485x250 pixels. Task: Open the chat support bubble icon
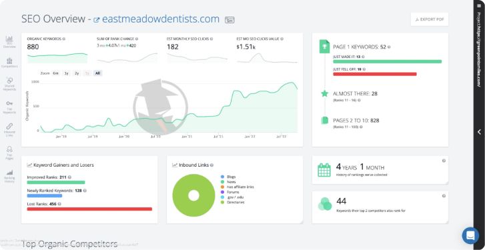[x=470, y=235]
